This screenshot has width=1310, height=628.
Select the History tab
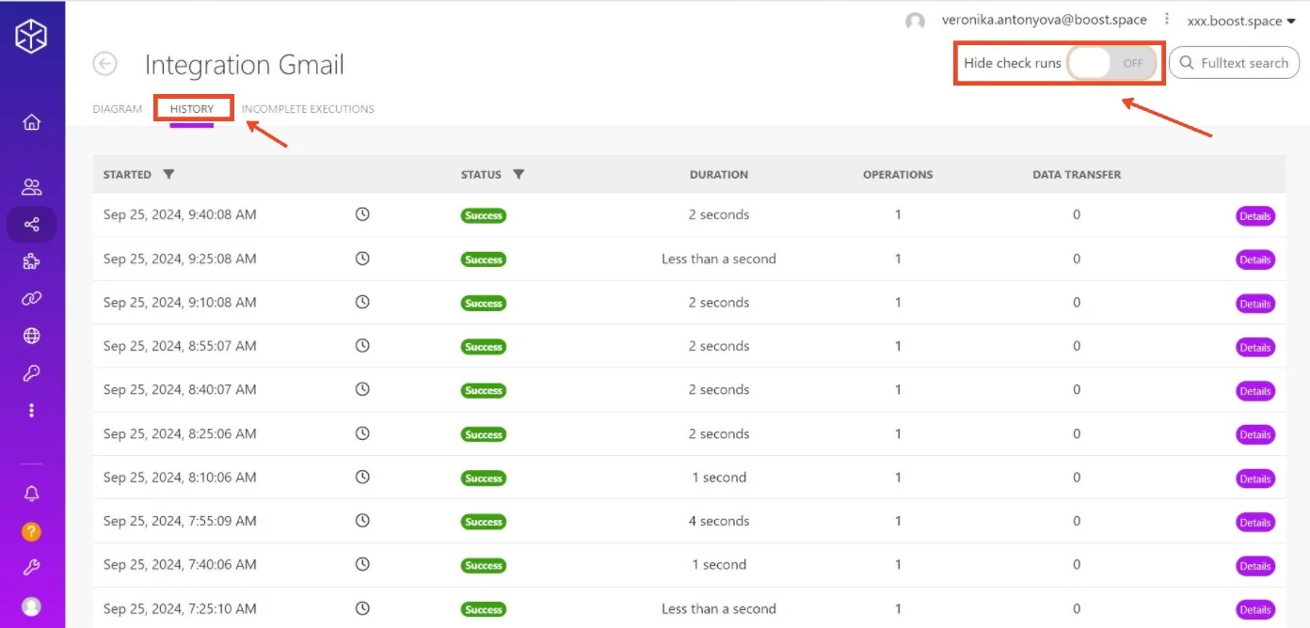(192, 109)
